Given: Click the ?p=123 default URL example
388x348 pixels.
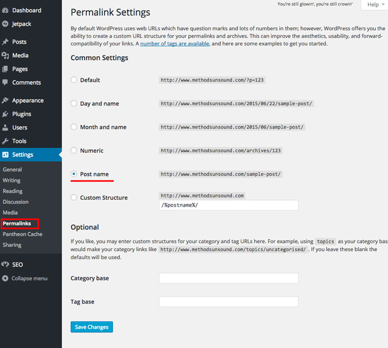Looking at the screenshot, I should tap(212, 80).
